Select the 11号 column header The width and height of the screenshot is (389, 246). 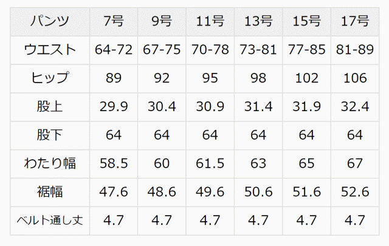(x=210, y=21)
